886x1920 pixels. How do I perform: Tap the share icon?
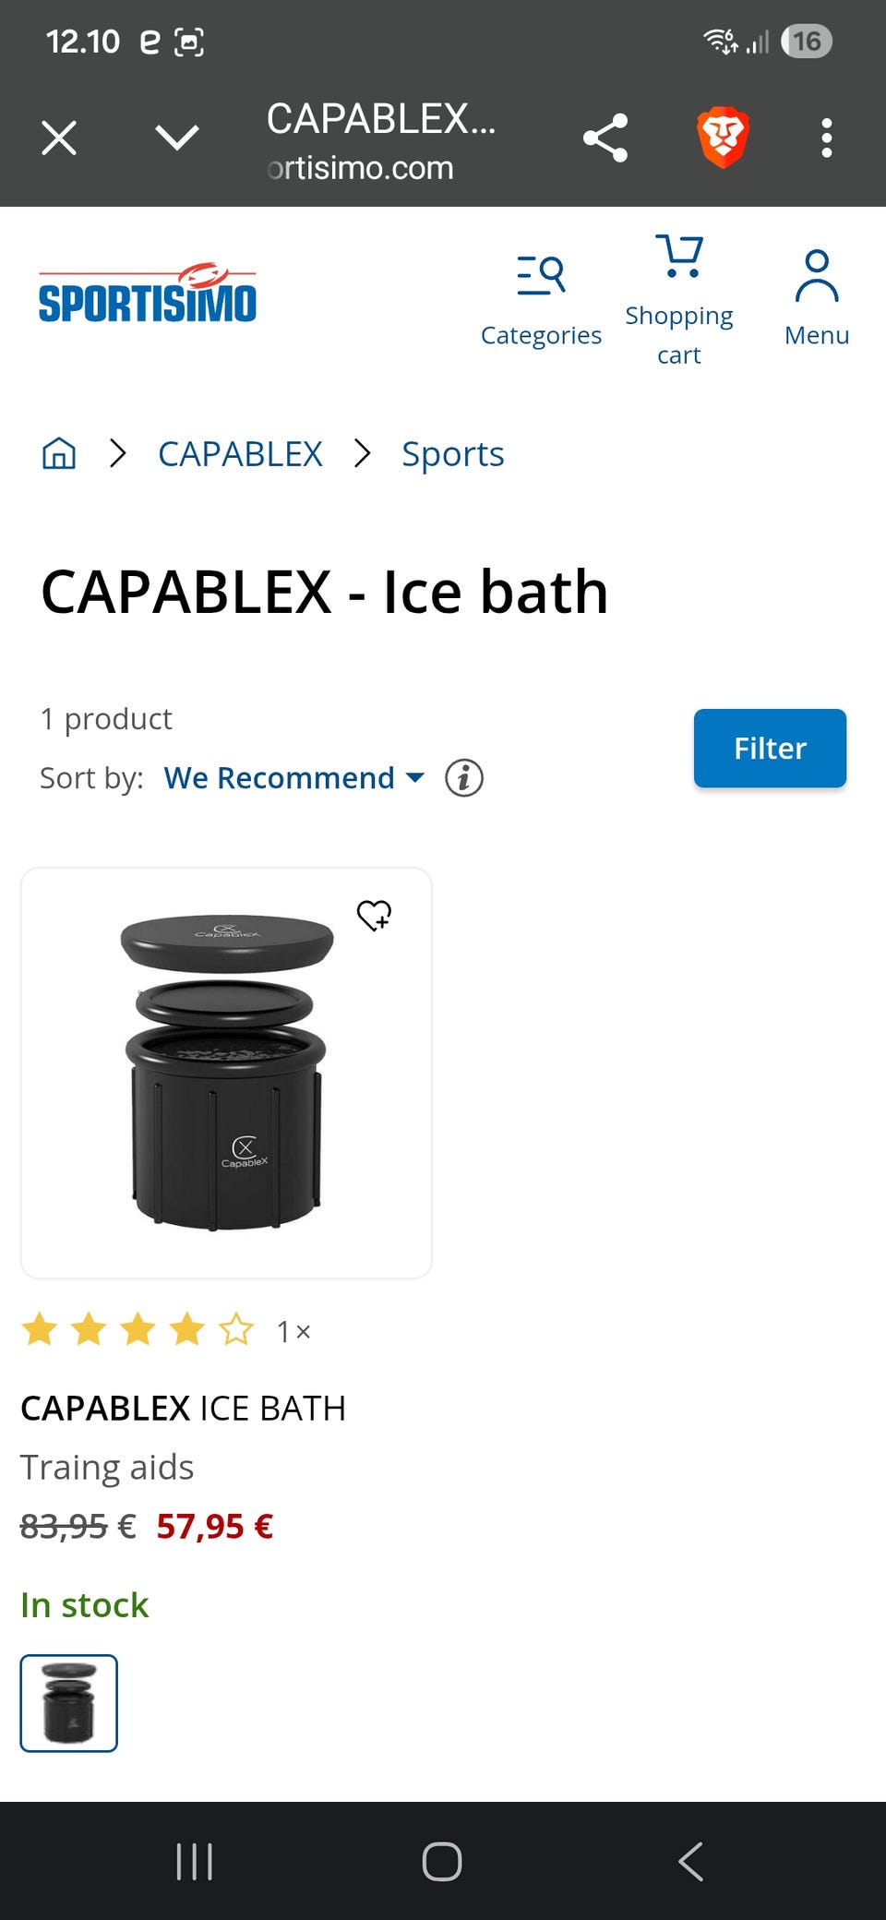pyautogui.click(x=605, y=138)
